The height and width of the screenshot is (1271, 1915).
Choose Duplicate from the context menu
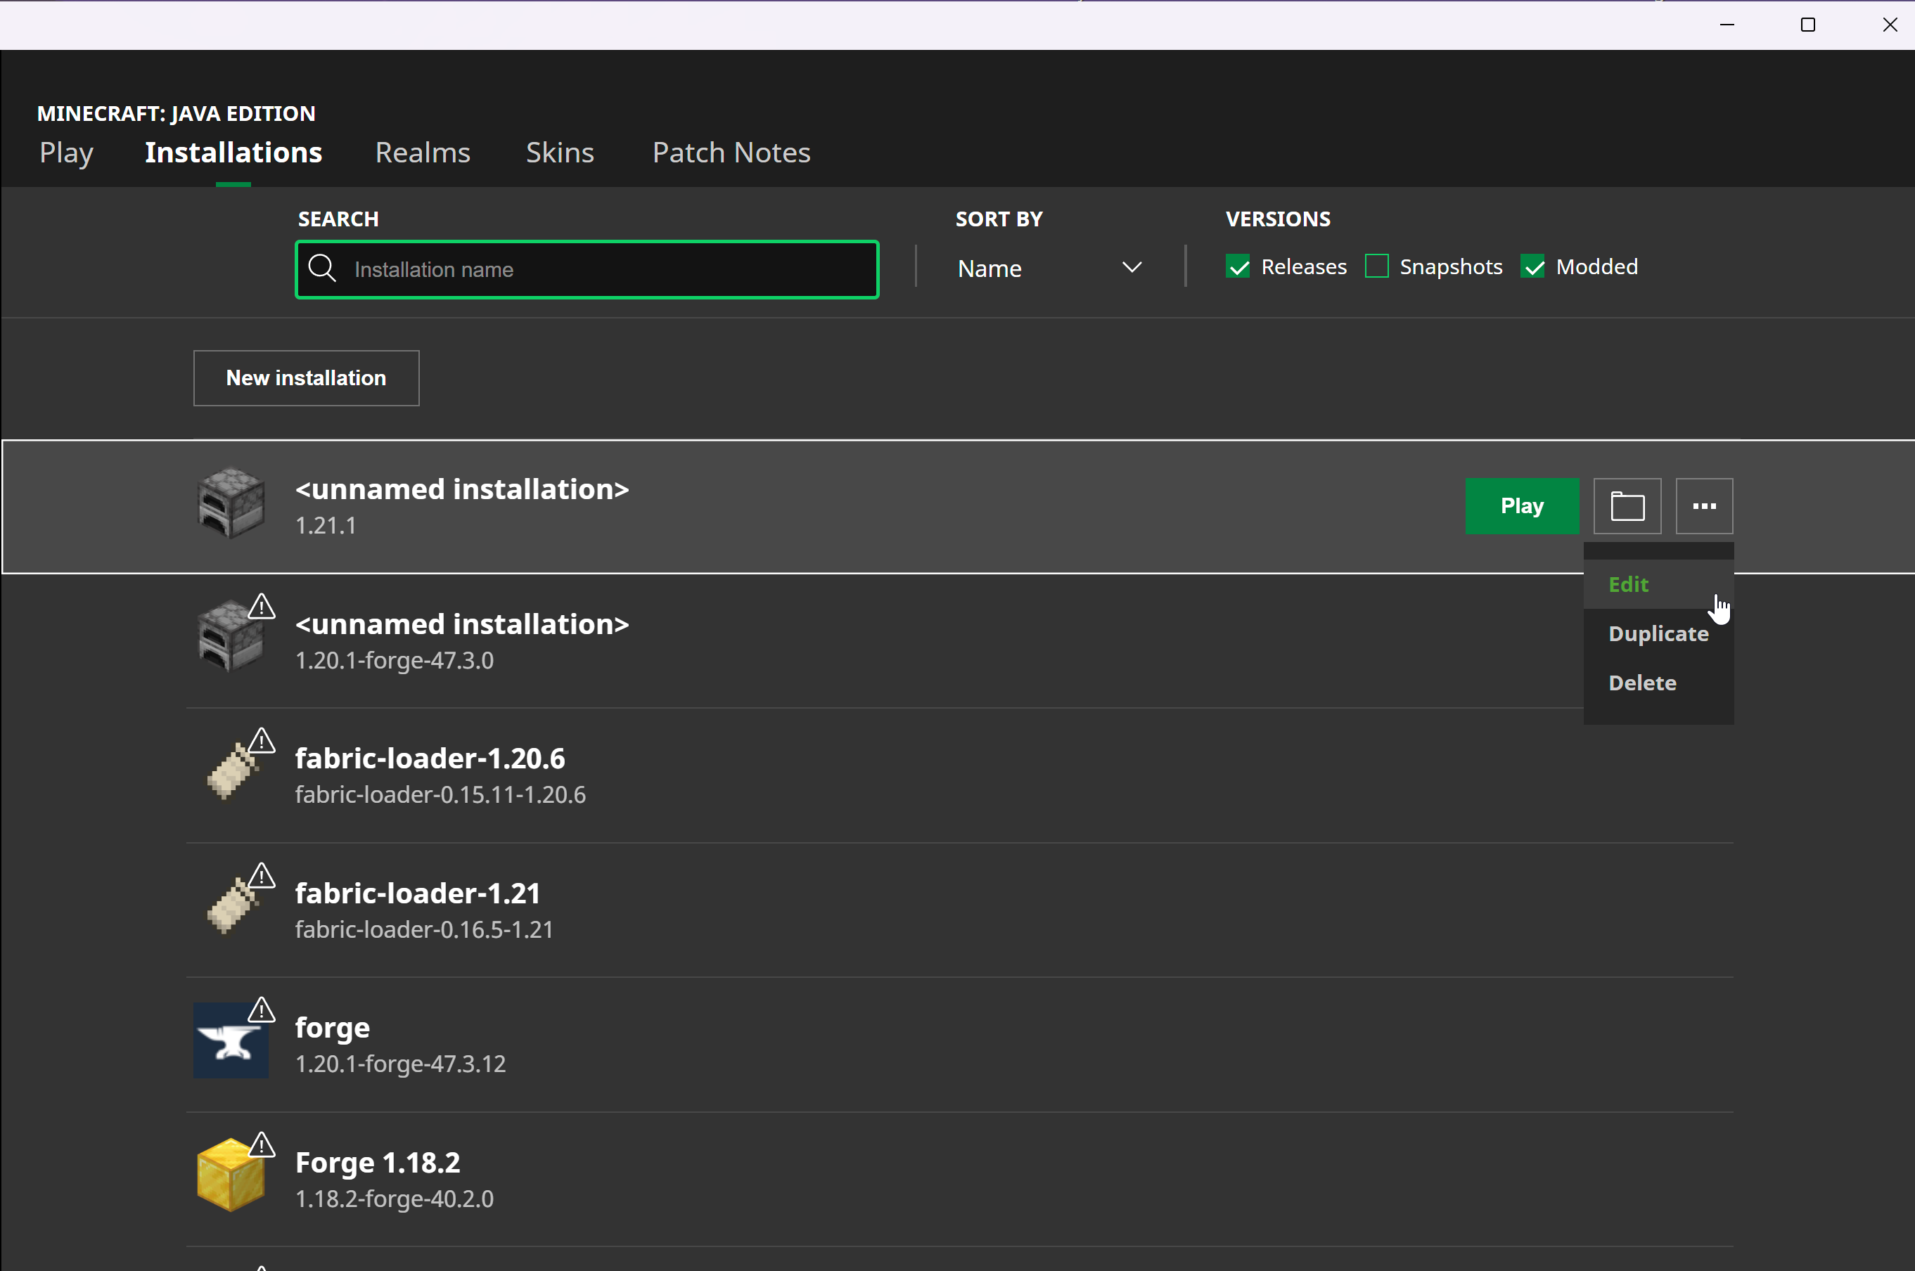pyautogui.click(x=1658, y=634)
